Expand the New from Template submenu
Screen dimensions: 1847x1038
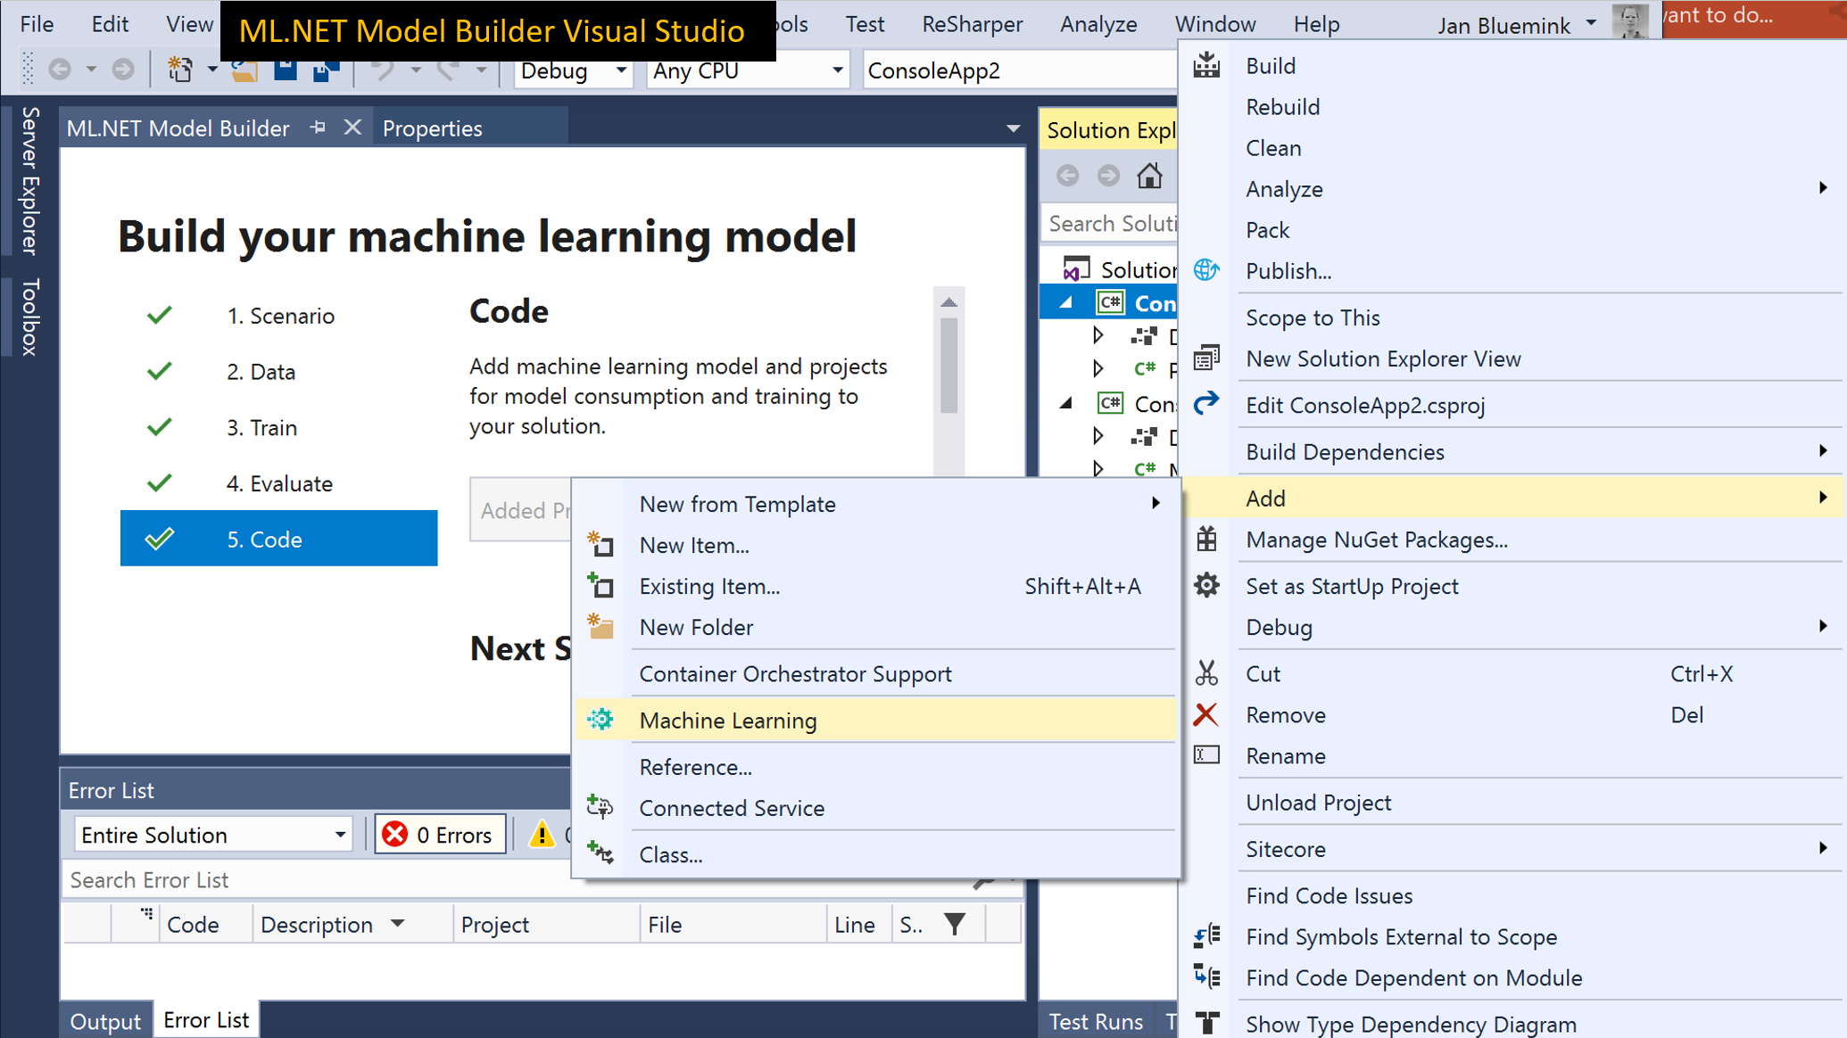click(x=1156, y=504)
